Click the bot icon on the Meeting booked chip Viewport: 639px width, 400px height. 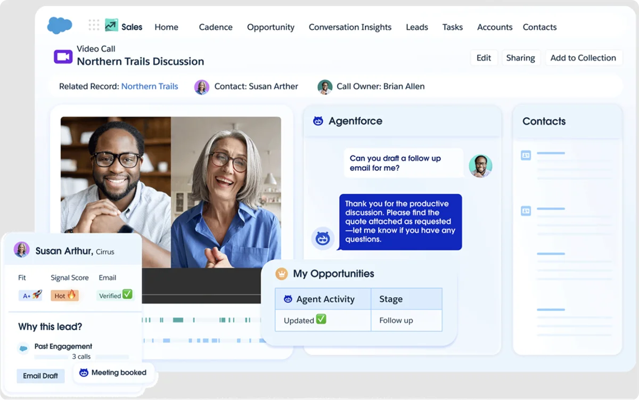tap(84, 372)
